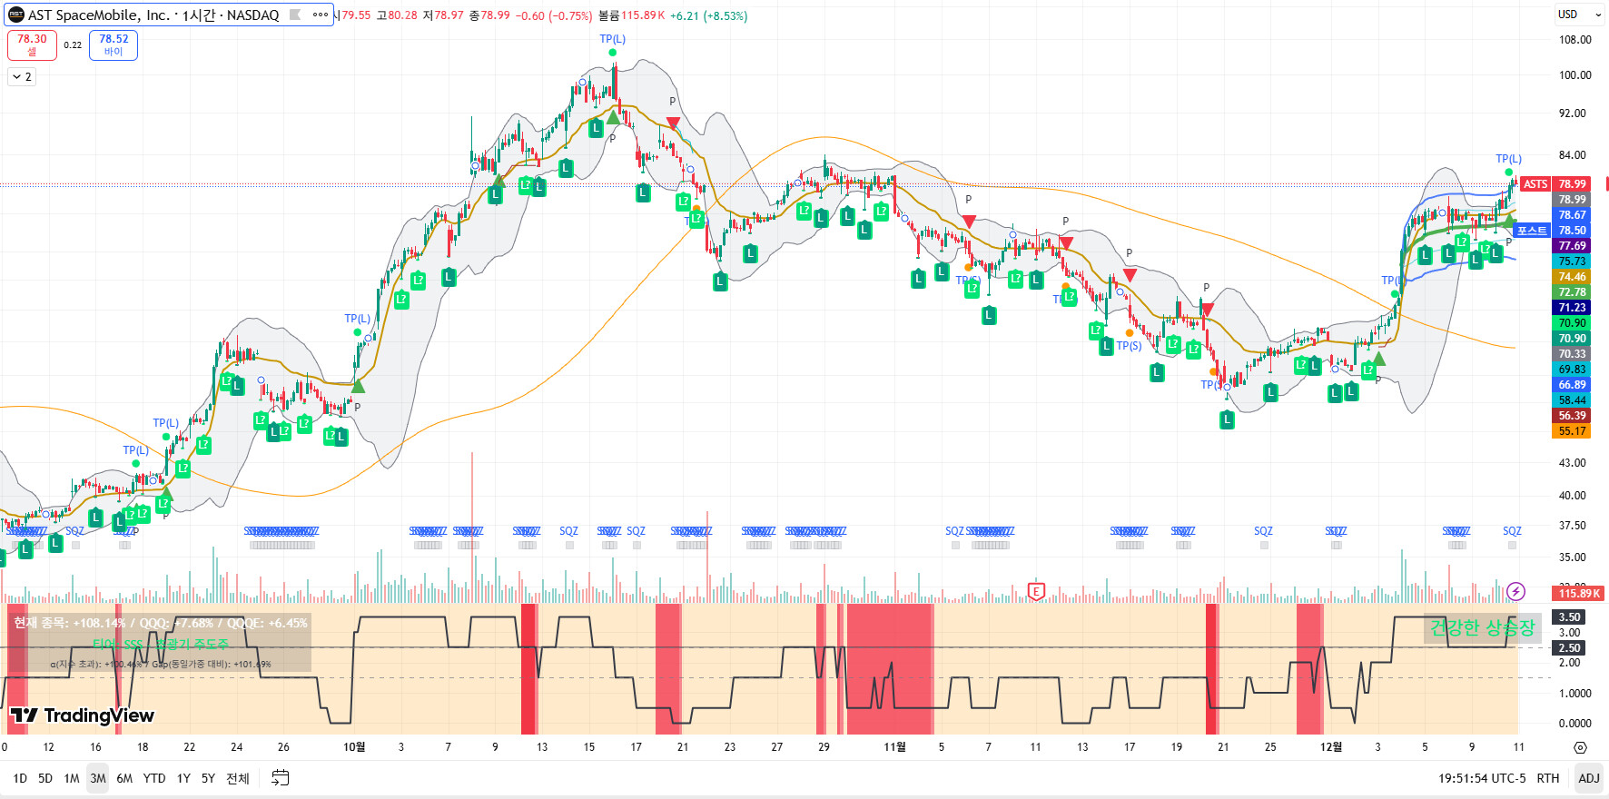The image size is (1609, 799).
Task: Toggle the RTH session setting
Action: 1547,778
